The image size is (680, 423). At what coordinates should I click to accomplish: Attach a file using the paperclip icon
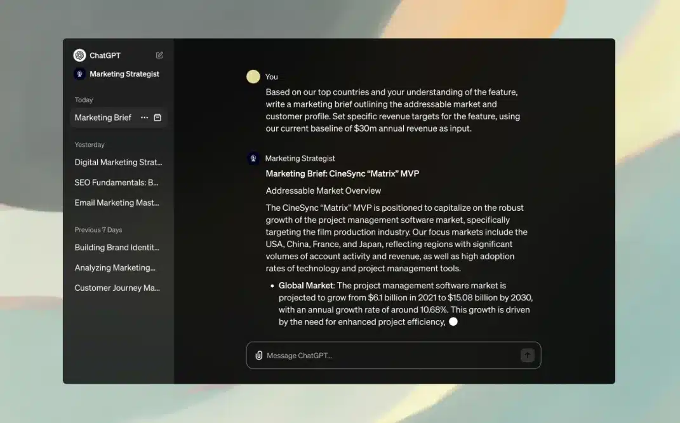(259, 356)
